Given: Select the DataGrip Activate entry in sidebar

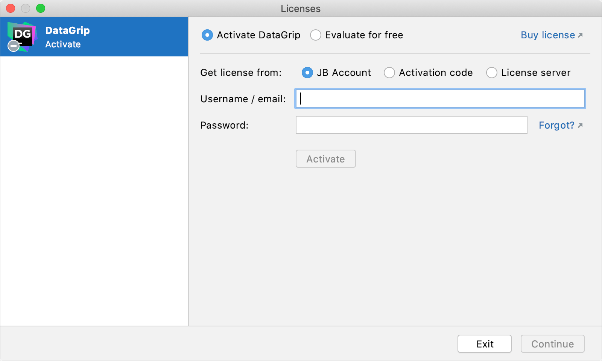Looking at the screenshot, I should point(94,36).
